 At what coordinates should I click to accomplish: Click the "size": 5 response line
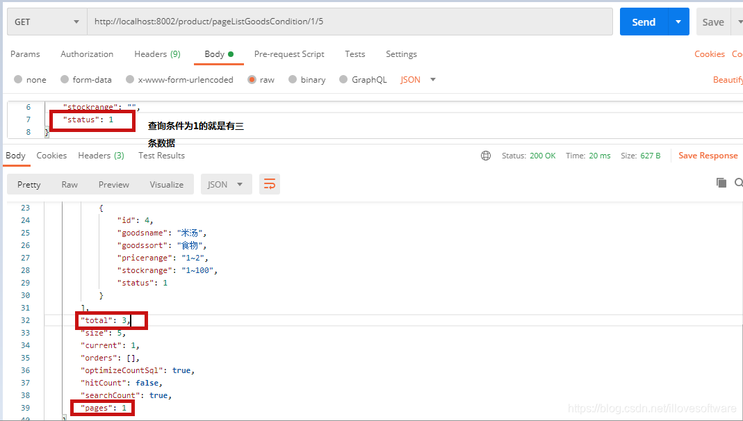pyautogui.click(x=103, y=333)
